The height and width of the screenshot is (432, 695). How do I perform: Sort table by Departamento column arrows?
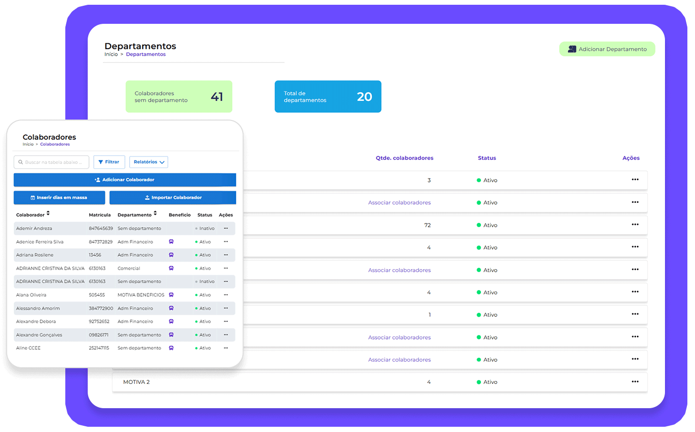pyautogui.click(x=155, y=214)
